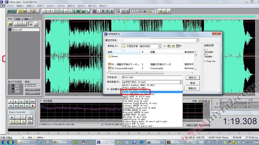Image resolution: width=259 pixels, height=145 pixels.
Task: Open the 效果(T) menu
Action: pos(40,6)
